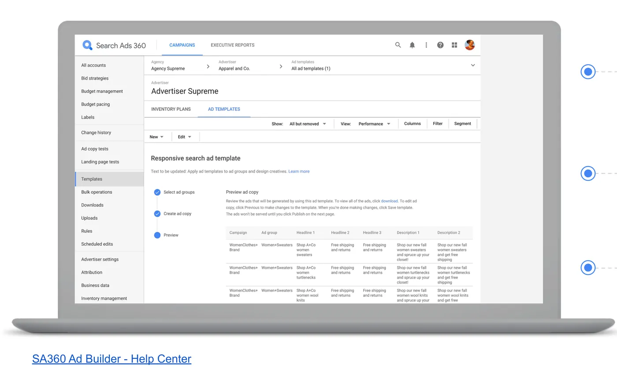Click the Segment button
This screenshot has width=617, height=390.
(x=463, y=124)
